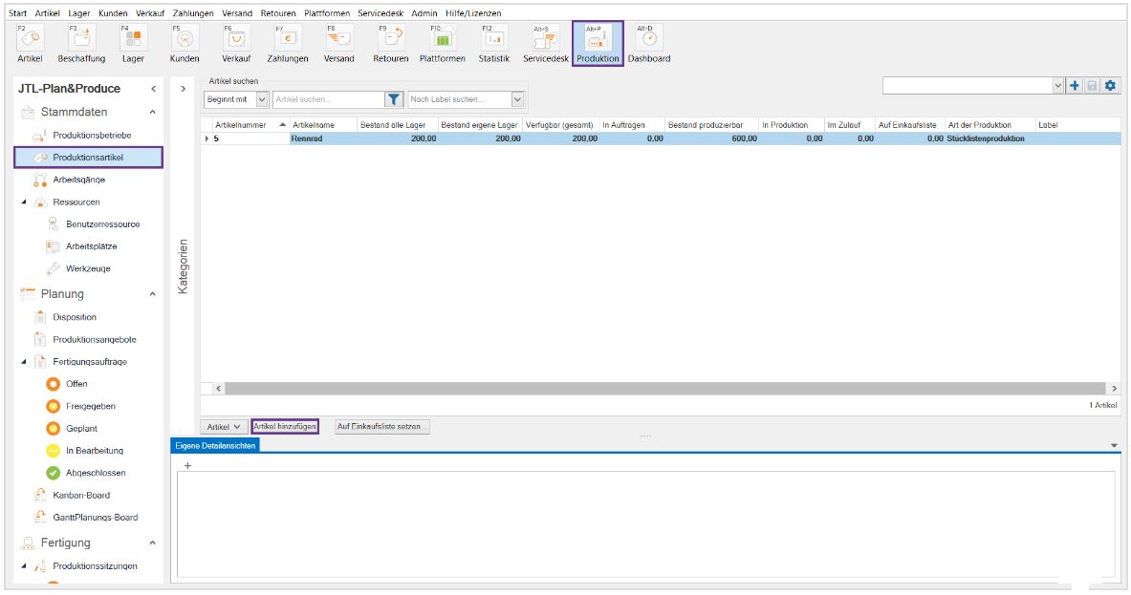Image resolution: width=1131 pixels, height=595 pixels.
Task: Open Produktionsangebote under Planung
Action: (x=95, y=339)
